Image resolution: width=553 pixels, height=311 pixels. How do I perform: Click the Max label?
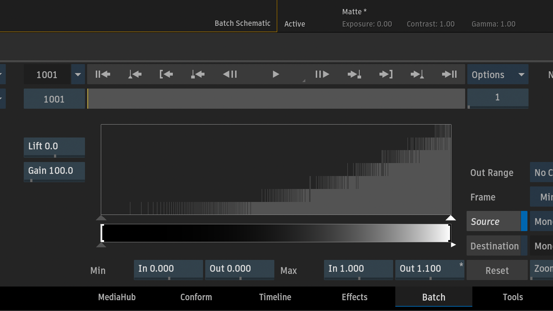[288, 270]
